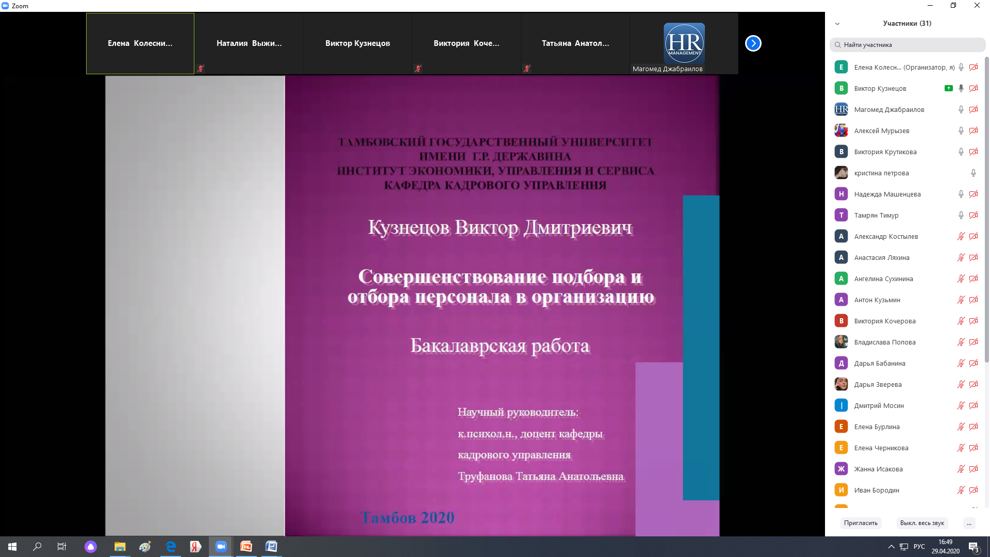Click HR Management avatar of Магомед Джабраилов in list
Image resolution: width=990 pixels, height=557 pixels.
(841, 109)
